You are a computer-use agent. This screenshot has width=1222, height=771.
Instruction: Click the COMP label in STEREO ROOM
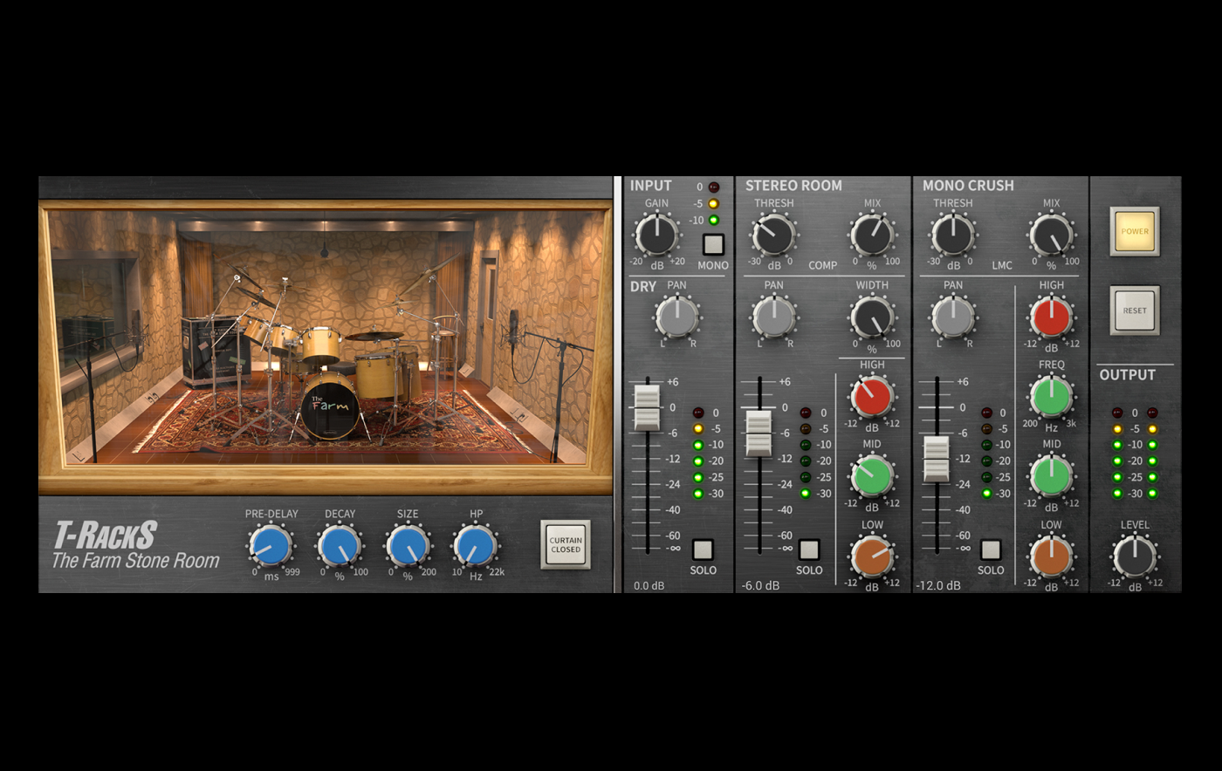(x=822, y=265)
